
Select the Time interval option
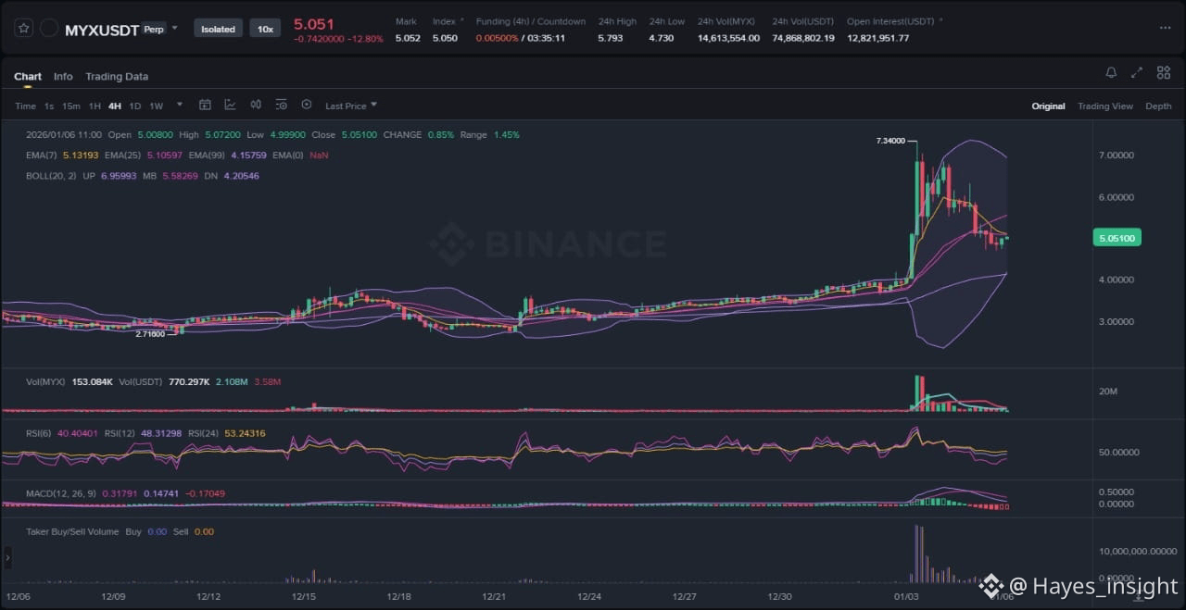click(x=25, y=106)
